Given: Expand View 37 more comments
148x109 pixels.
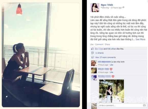Looking at the screenshot, I should tap(105, 57).
